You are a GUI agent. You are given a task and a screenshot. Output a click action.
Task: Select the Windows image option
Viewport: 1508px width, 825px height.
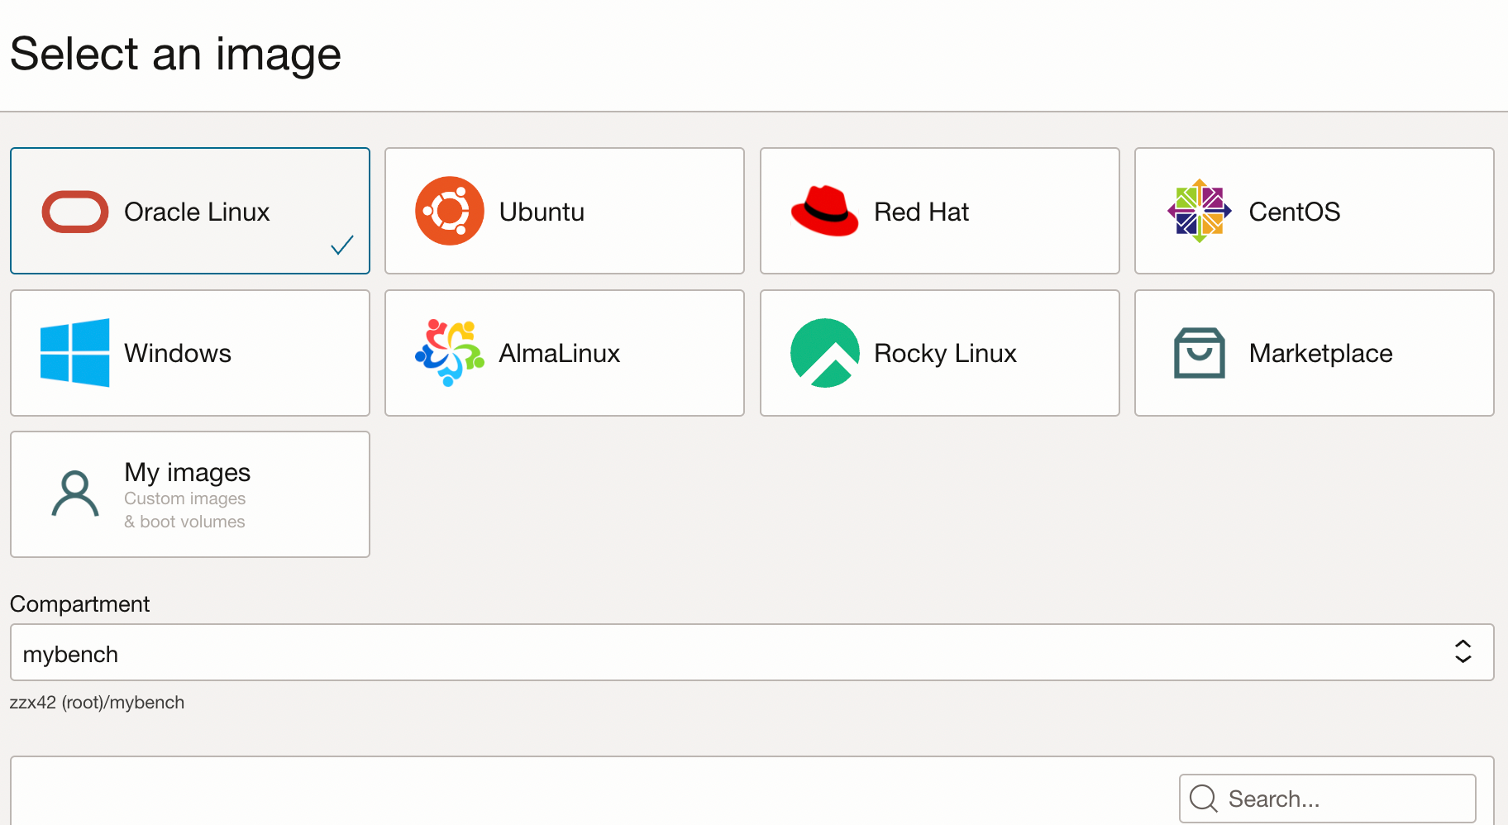[x=189, y=353]
